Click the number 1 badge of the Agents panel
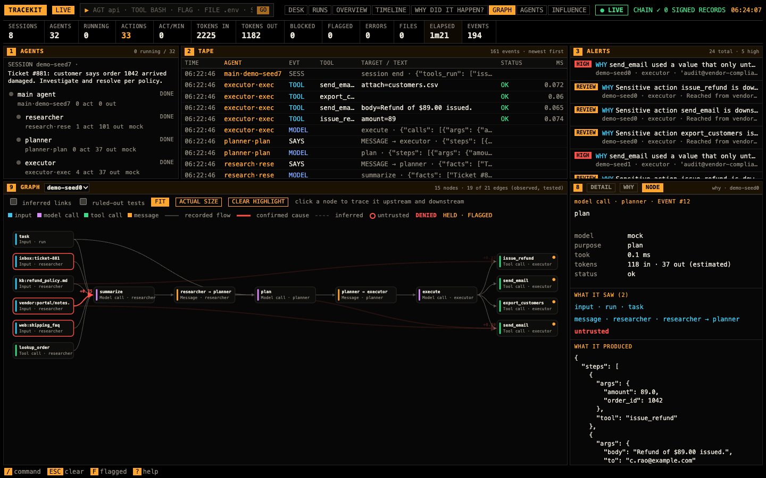The height and width of the screenshot is (478, 766). tap(11, 52)
